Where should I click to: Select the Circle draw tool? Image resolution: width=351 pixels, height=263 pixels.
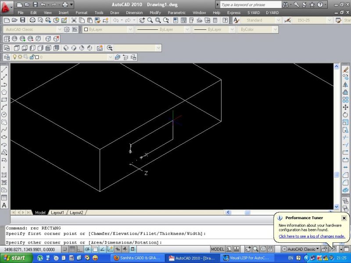(4, 114)
